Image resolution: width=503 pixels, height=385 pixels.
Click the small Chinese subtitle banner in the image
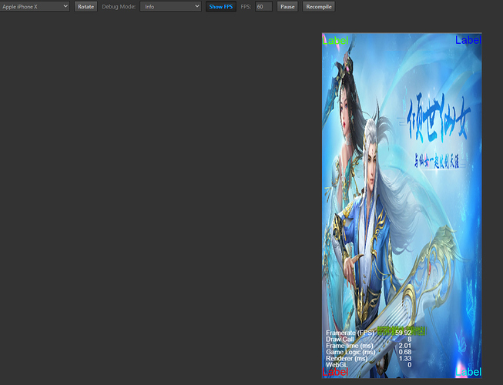pyautogui.click(x=437, y=161)
